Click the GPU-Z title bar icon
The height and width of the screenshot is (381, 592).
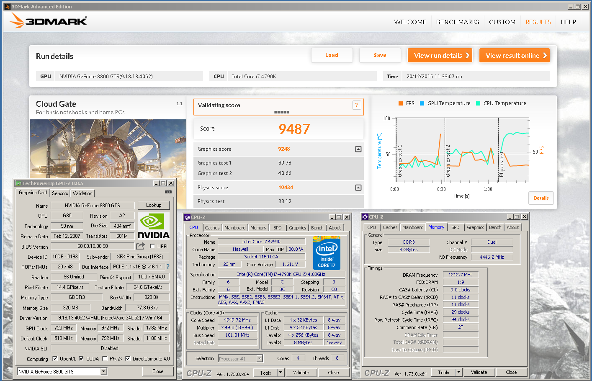point(18,183)
